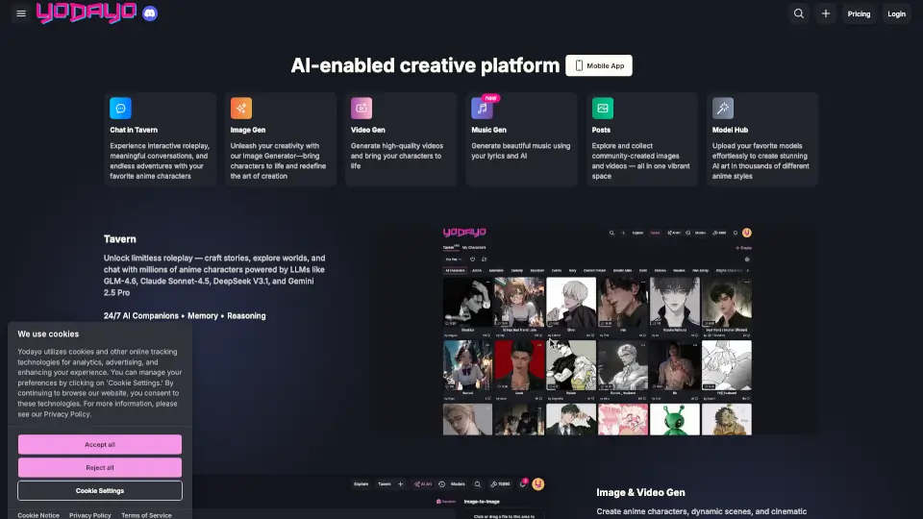Open the search magnifier icon

click(799, 13)
